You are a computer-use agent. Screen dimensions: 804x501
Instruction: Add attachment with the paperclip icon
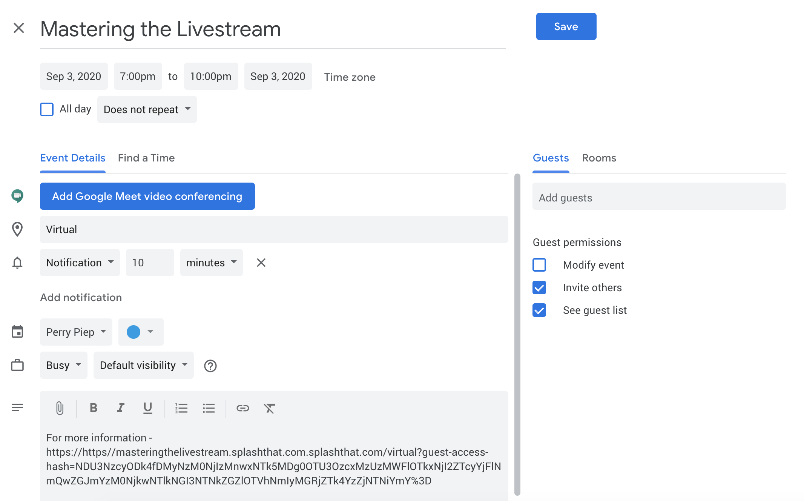[60, 408]
